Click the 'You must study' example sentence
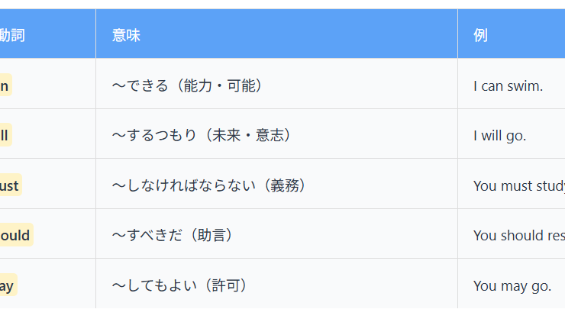 518,185
